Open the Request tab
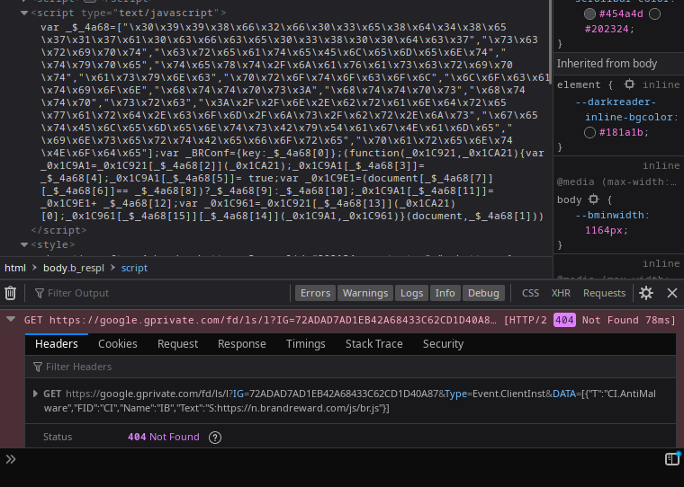This screenshot has height=487, width=684. tap(177, 344)
